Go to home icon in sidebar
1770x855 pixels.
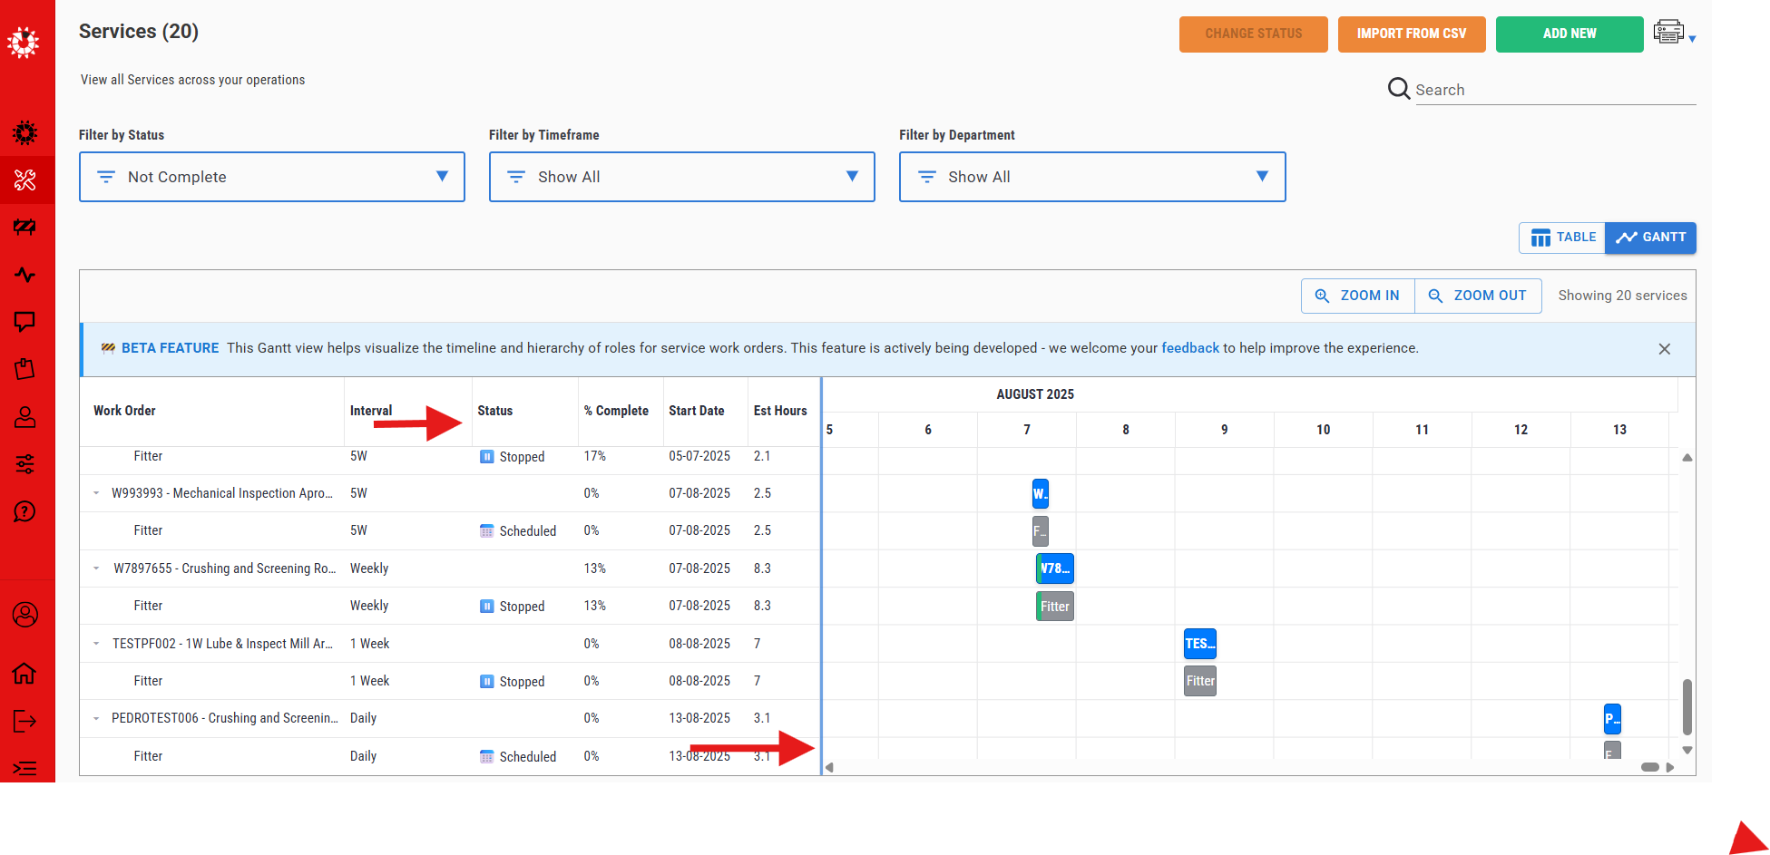click(x=25, y=674)
